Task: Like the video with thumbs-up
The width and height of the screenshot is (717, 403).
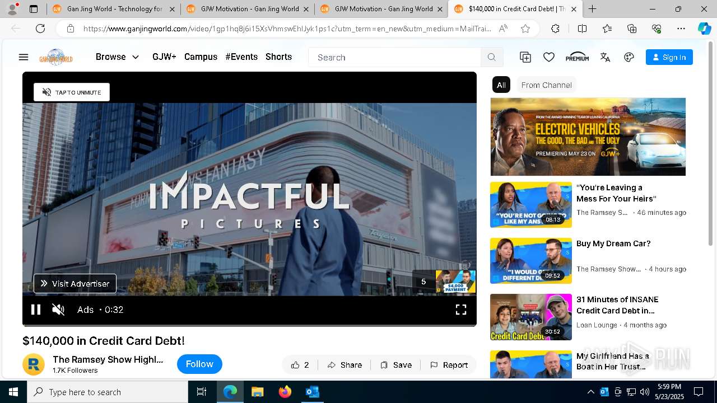Action: 300,365
